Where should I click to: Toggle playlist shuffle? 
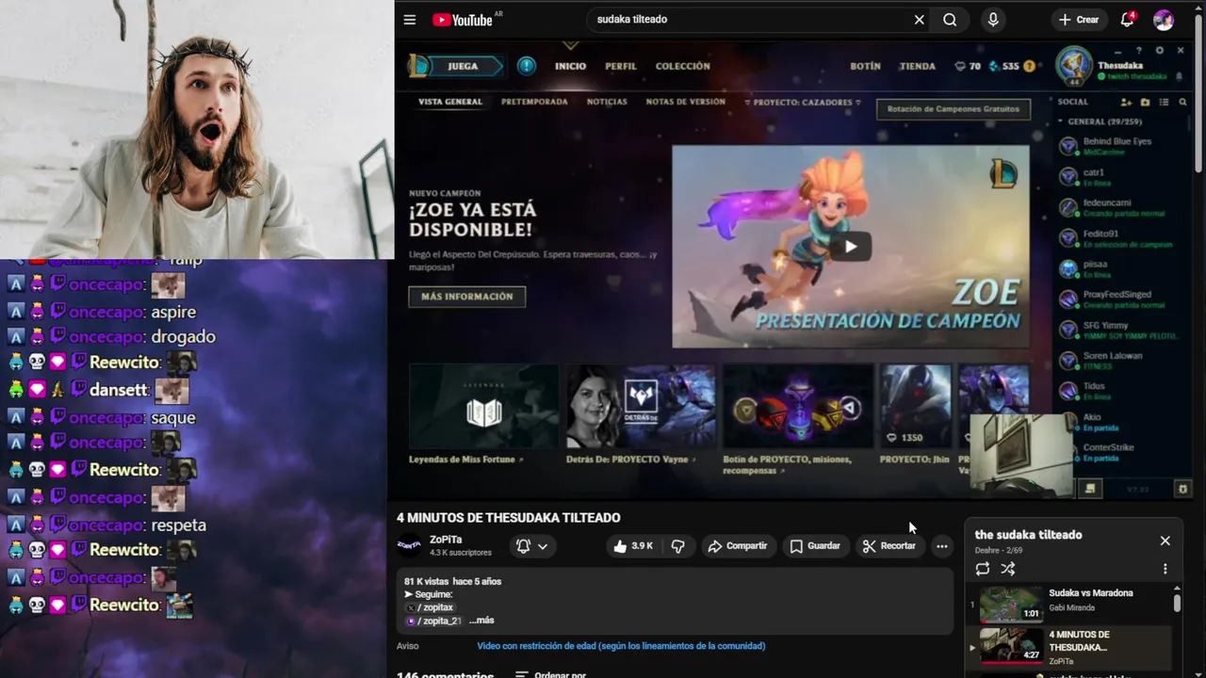[1008, 569]
